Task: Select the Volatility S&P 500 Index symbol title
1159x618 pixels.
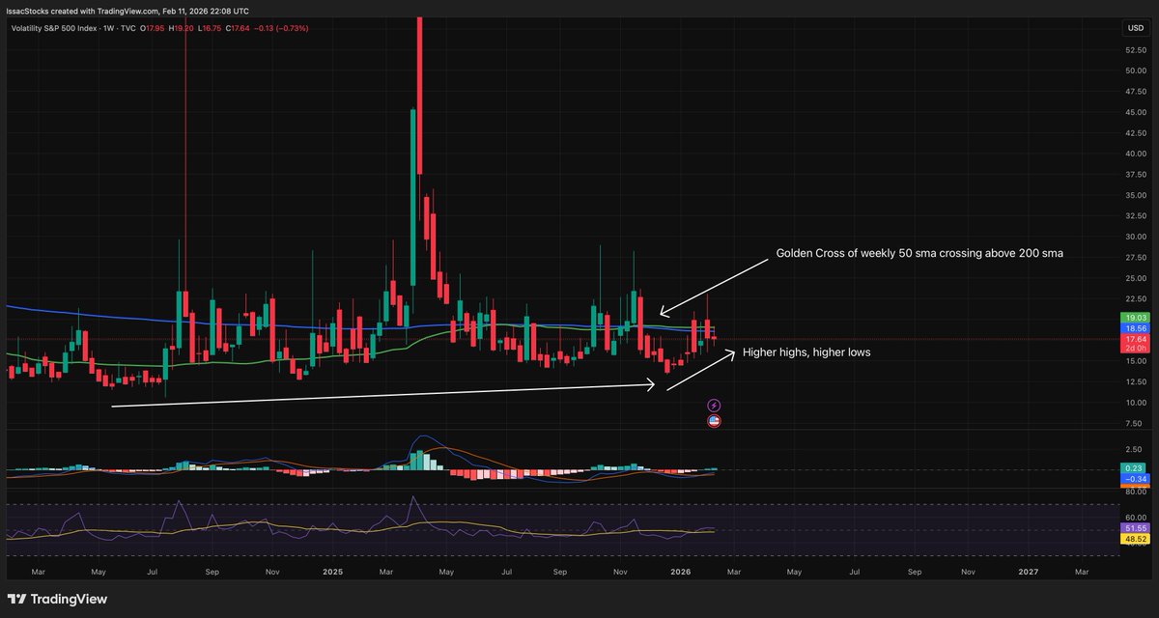Action: 53,28
